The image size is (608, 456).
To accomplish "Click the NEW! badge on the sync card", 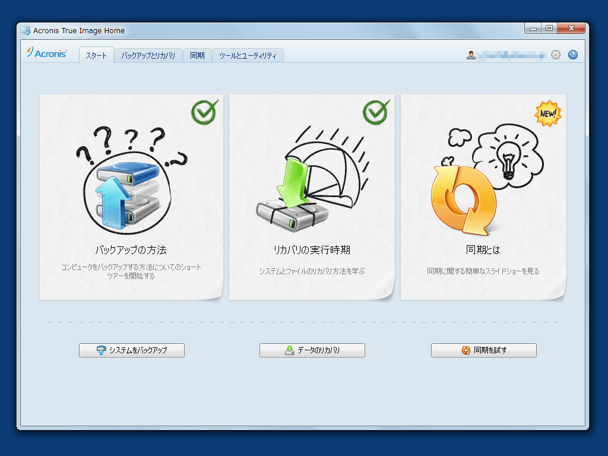I will [x=547, y=113].
